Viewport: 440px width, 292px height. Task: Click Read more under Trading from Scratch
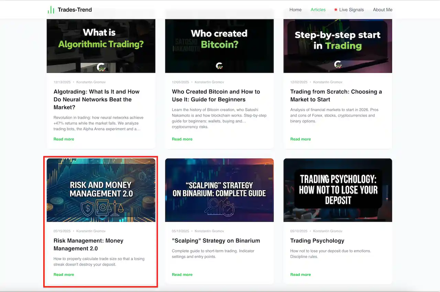click(x=300, y=139)
